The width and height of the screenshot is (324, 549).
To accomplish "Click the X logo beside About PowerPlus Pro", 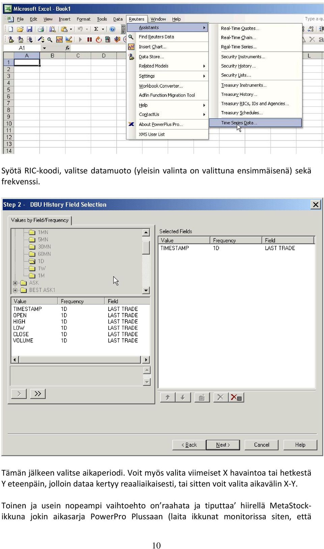I will tap(131, 124).
